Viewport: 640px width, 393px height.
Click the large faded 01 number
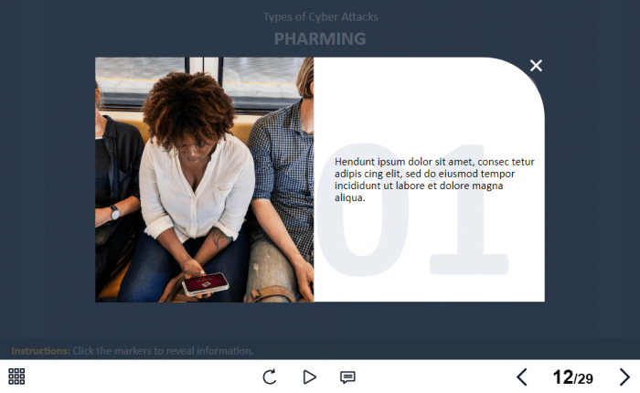412,209
